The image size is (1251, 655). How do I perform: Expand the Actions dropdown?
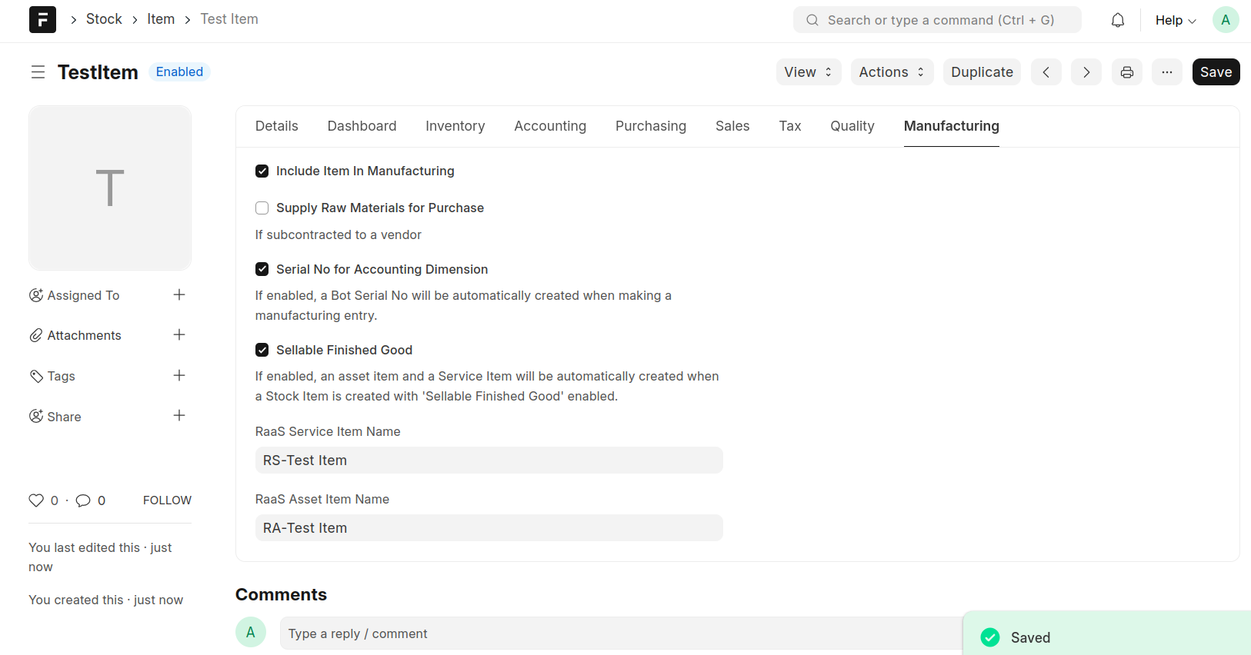(x=891, y=72)
